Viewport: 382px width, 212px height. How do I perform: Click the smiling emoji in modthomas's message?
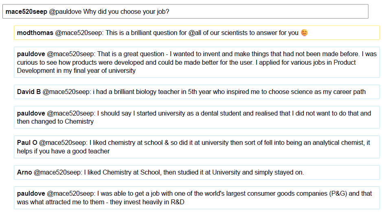click(304, 33)
